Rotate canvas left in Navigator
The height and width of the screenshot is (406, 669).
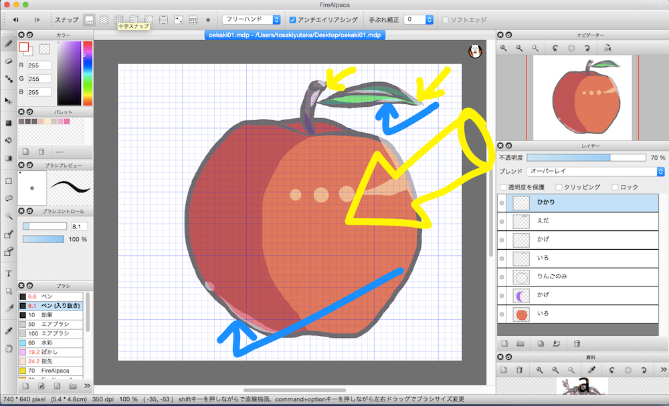tap(555, 48)
